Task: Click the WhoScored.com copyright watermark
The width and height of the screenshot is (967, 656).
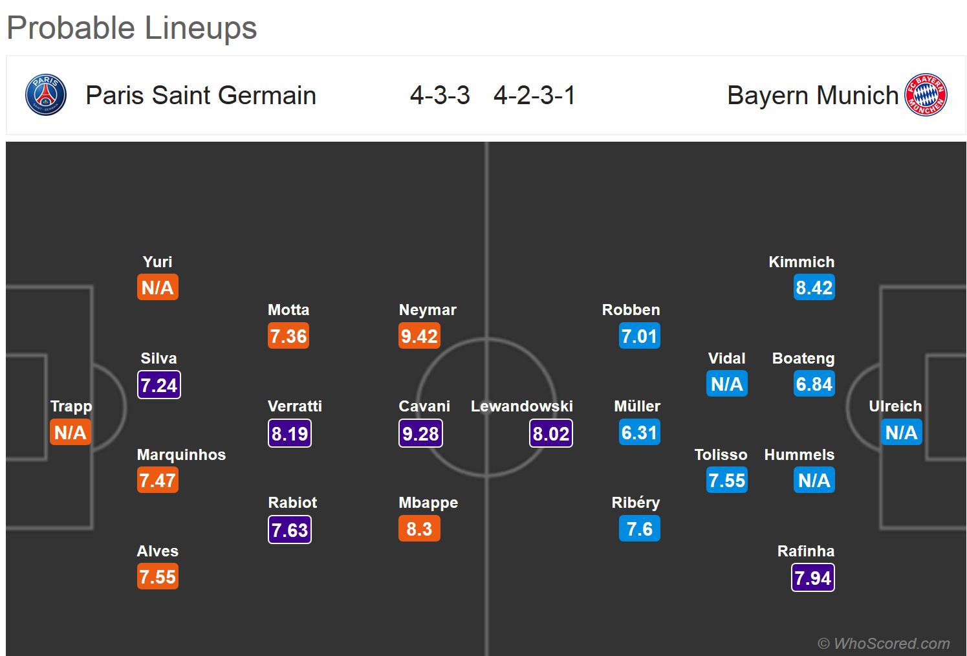Action: [884, 644]
